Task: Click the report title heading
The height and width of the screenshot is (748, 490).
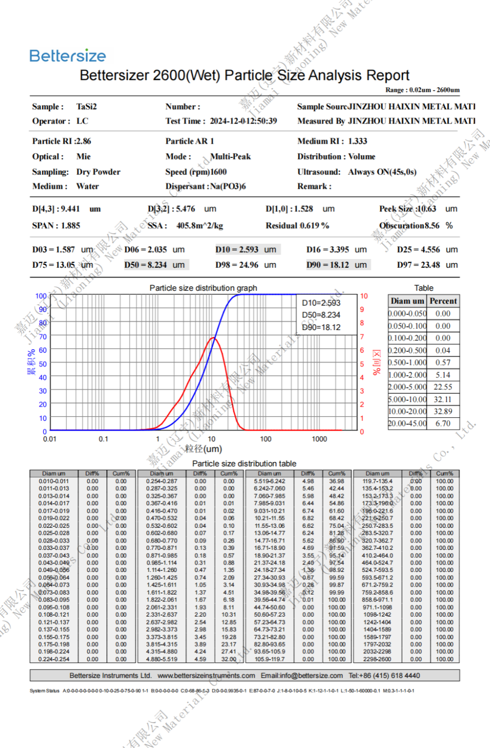Action: tap(245, 75)
